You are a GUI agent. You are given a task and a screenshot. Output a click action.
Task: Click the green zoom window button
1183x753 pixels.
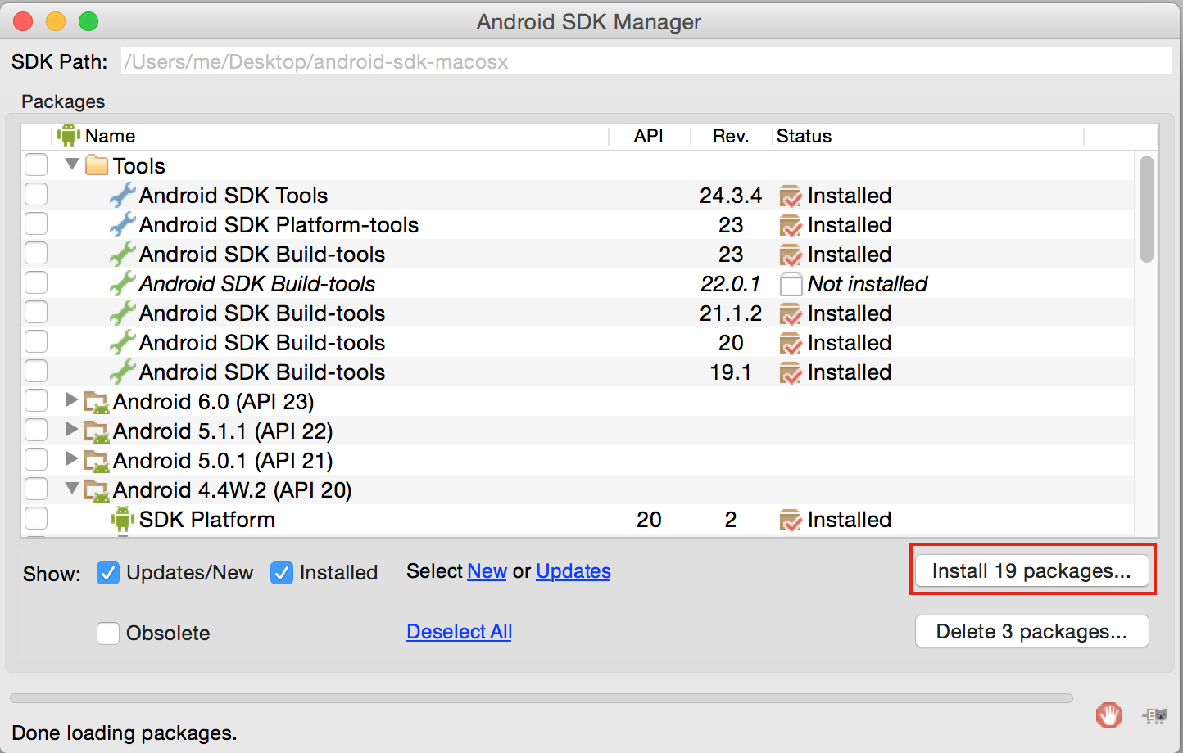[x=88, y=21]
